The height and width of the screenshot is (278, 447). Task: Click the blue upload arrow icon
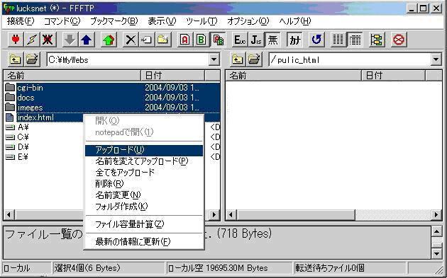[86, 40]
